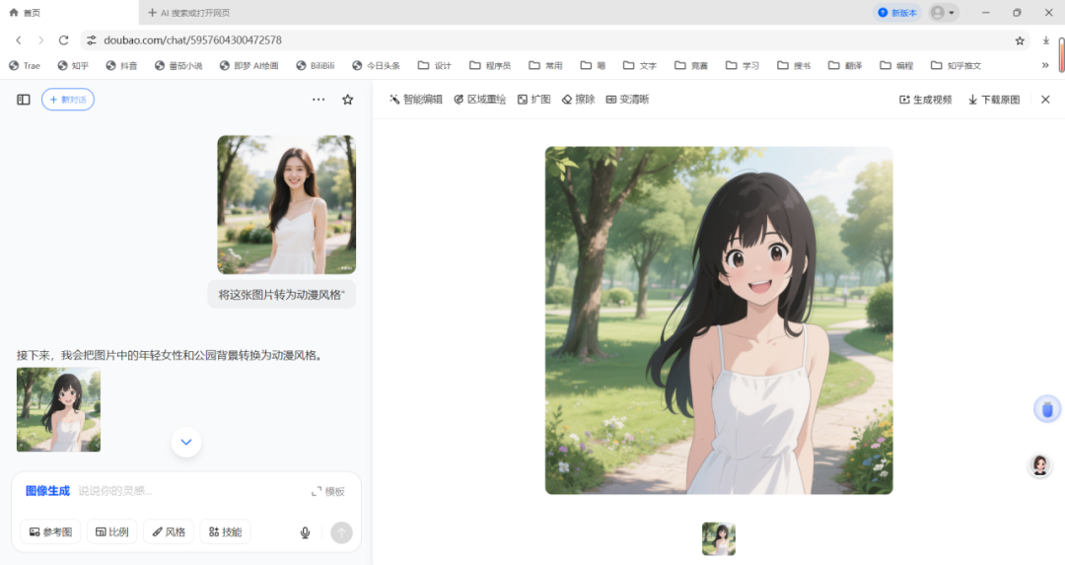Switch to the 首页 home tab
This screenshot has height=565, width=1065.
coord(25,12)
